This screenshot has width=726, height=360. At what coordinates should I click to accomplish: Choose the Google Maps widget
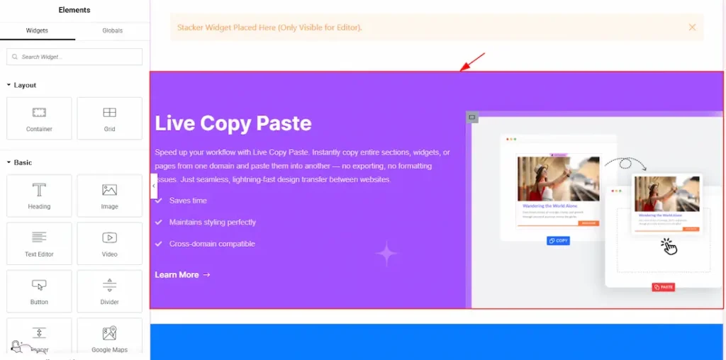coord(109,337)
